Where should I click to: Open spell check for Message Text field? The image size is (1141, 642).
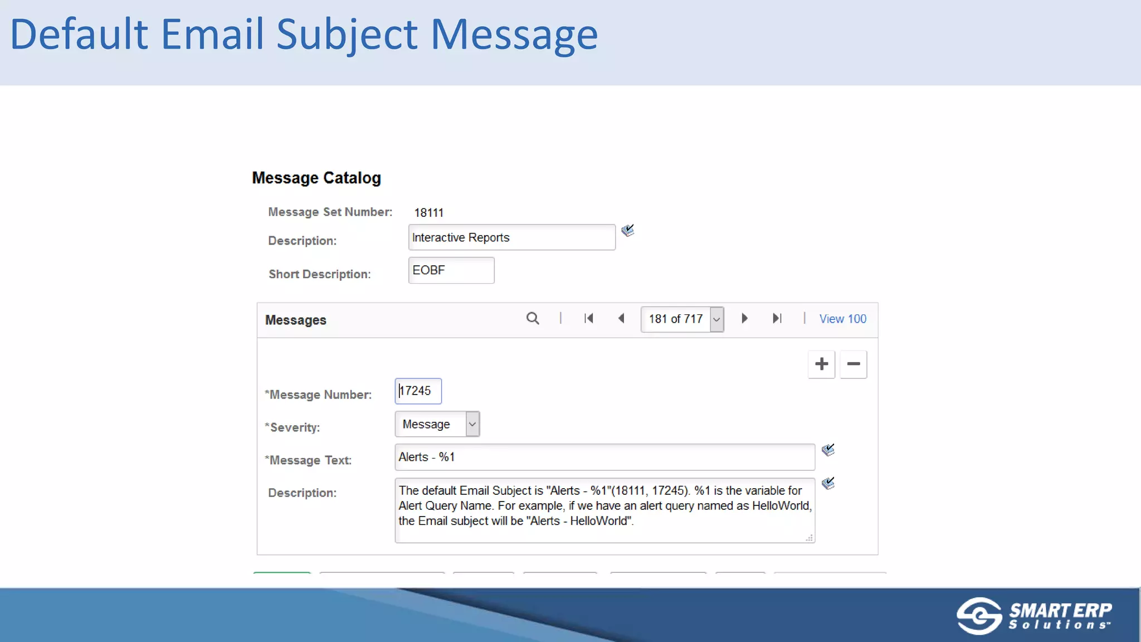(828, 450)
